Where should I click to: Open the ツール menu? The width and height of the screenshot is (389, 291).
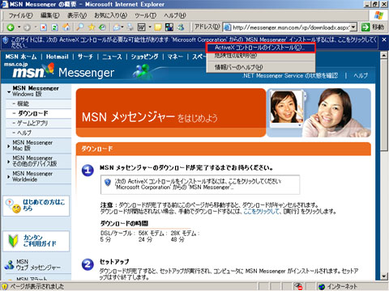tap(145, 15)
